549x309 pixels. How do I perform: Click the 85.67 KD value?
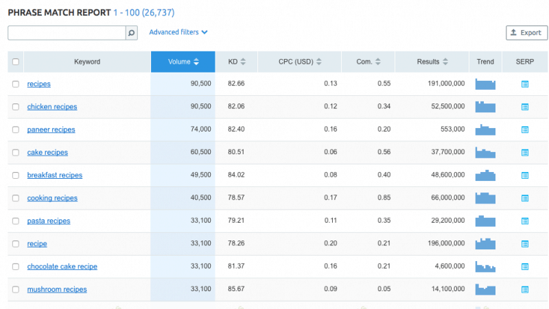[236, 289]
